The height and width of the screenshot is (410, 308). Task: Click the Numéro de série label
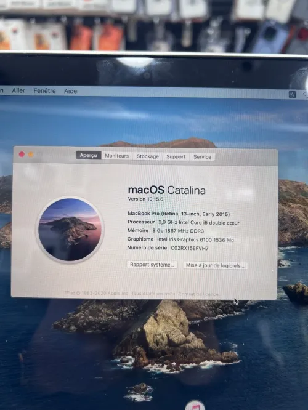point(147,247)
